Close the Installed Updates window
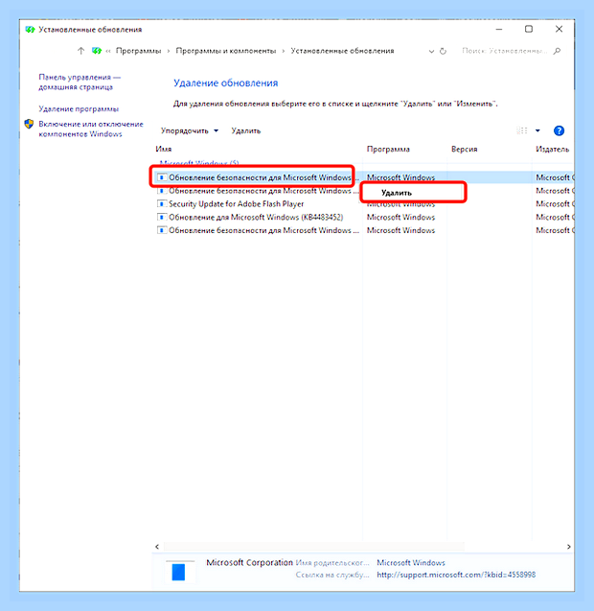 (559, 29)
